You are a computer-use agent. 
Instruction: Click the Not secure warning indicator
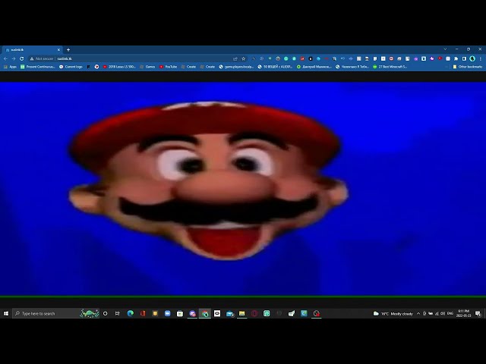pyautogui.click(x=42, y=58)
